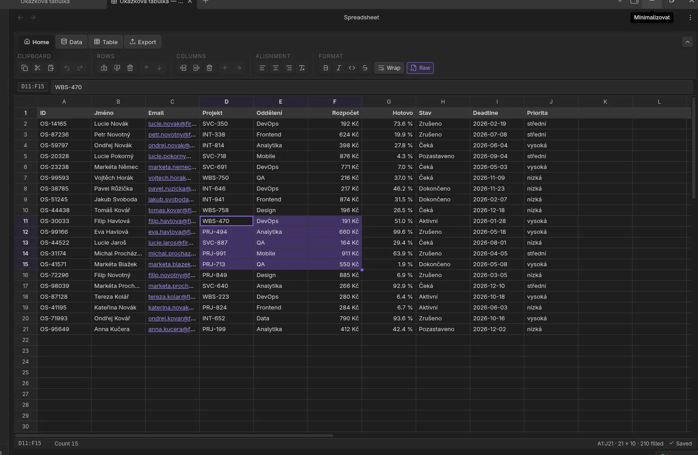Collapse the ribbon with chevron button

pyautogui.click(x=687, y=42)
